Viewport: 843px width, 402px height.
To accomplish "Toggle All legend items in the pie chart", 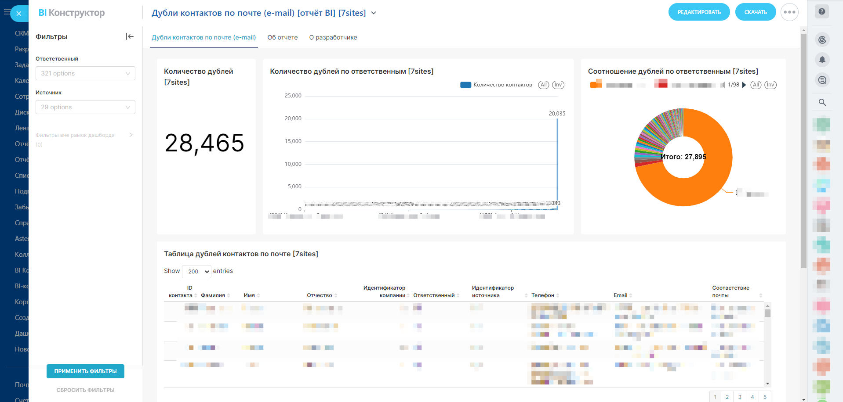I will pos(756,85).
